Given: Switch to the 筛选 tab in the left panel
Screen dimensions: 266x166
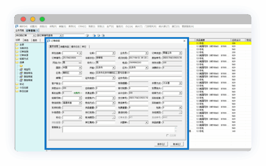Looking at the screenshot, I should [26, 40].
